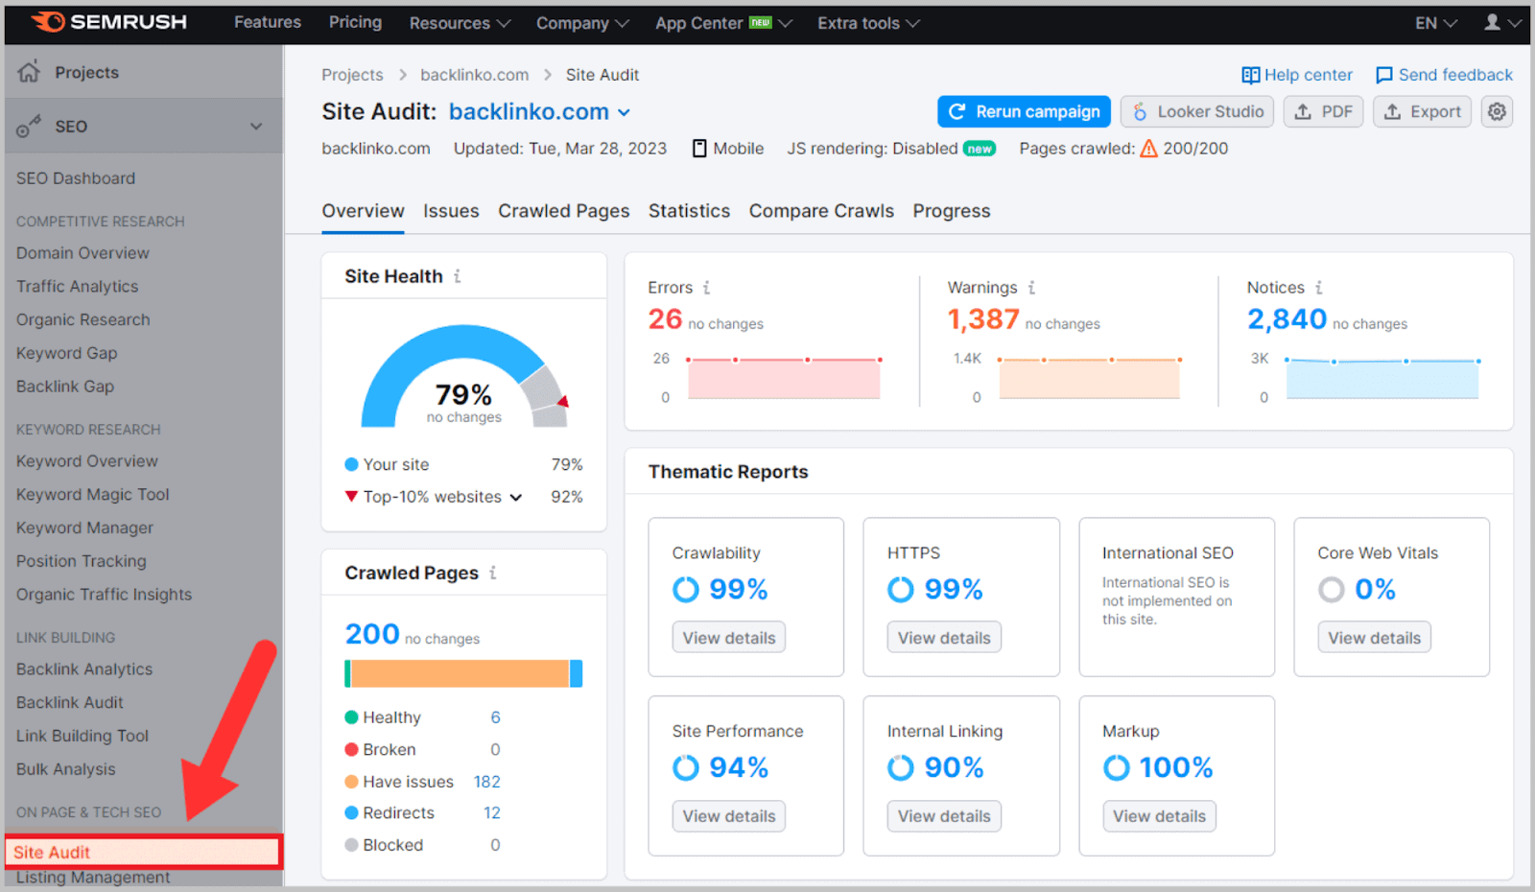Click the PDF export button
1535x892 pixels.
[1323, 111]
